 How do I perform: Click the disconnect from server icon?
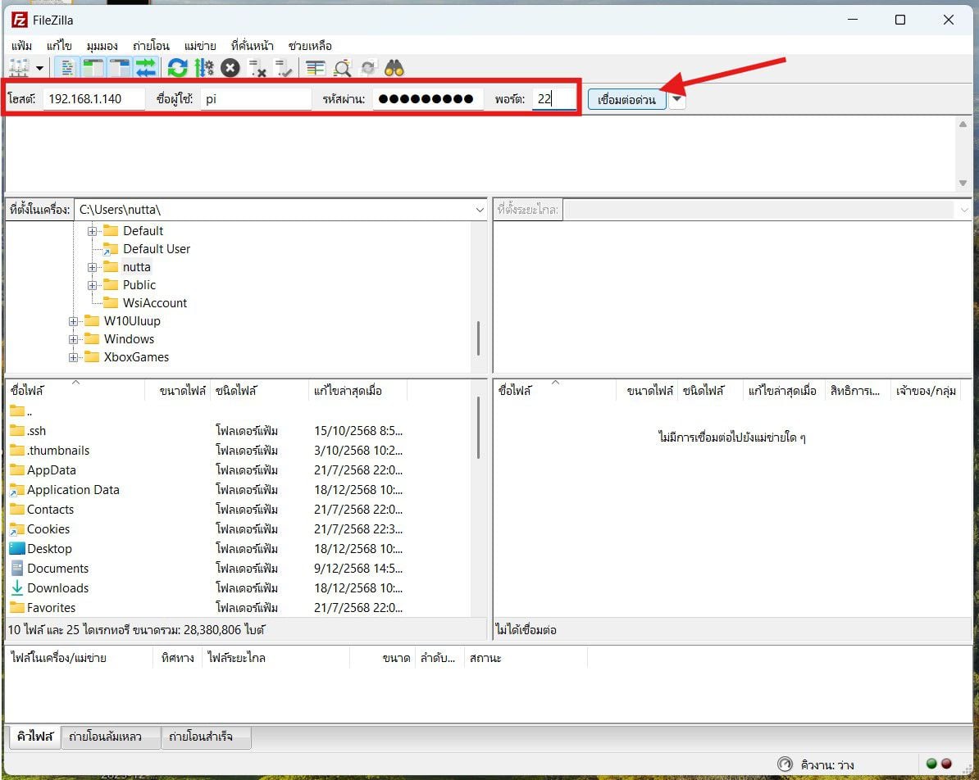257,67
